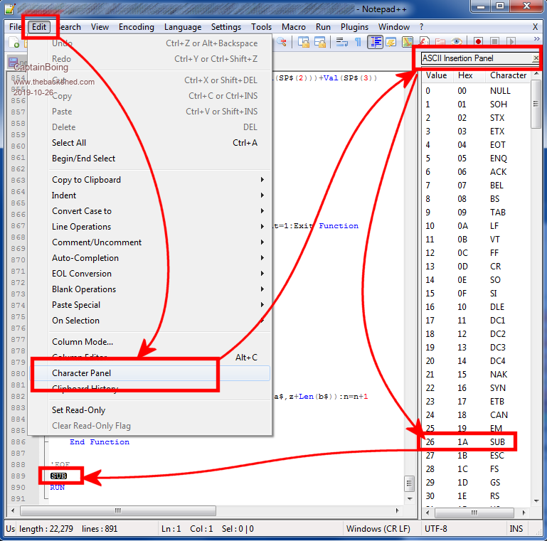Click the Monitoring eye icon in toolbar
The width and height of the screenshot is (547, 541).
point(457,43)
